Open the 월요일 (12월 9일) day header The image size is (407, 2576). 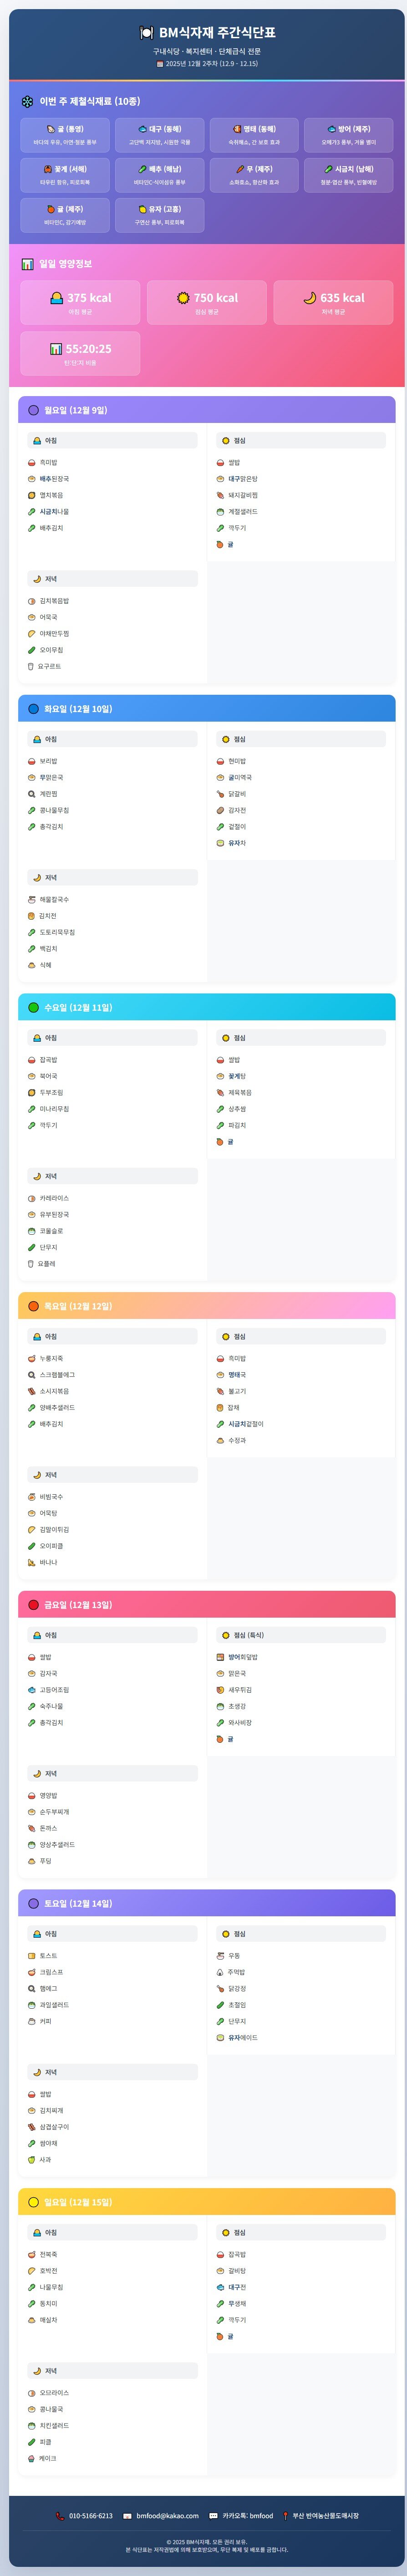(x=207, y=410)
